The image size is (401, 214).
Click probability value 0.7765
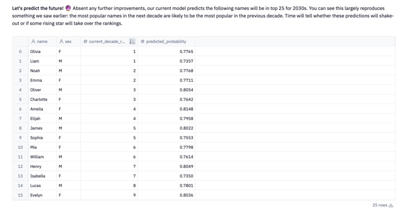tap(187, 52)
